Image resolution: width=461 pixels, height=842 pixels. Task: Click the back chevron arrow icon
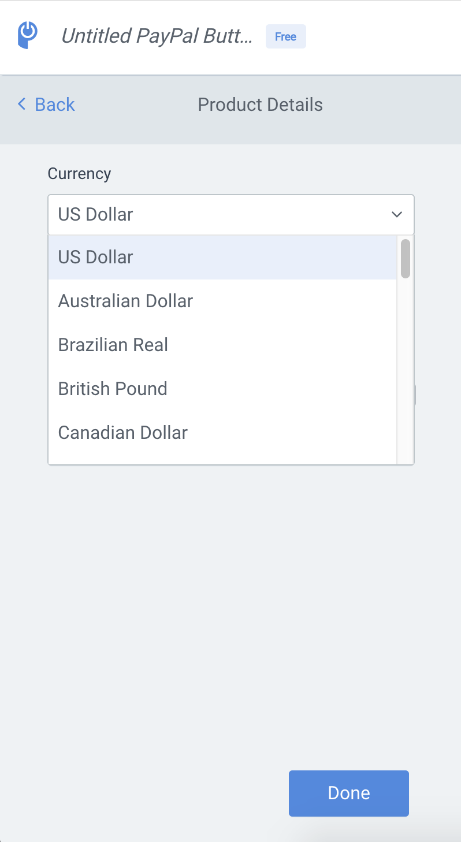tap(22, 104)
